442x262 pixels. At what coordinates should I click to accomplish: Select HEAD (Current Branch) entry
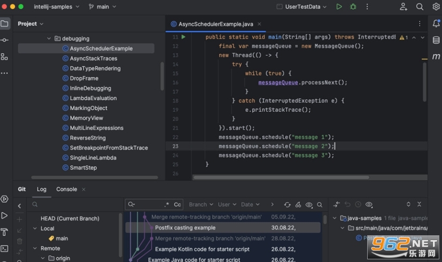coord(70,219)
